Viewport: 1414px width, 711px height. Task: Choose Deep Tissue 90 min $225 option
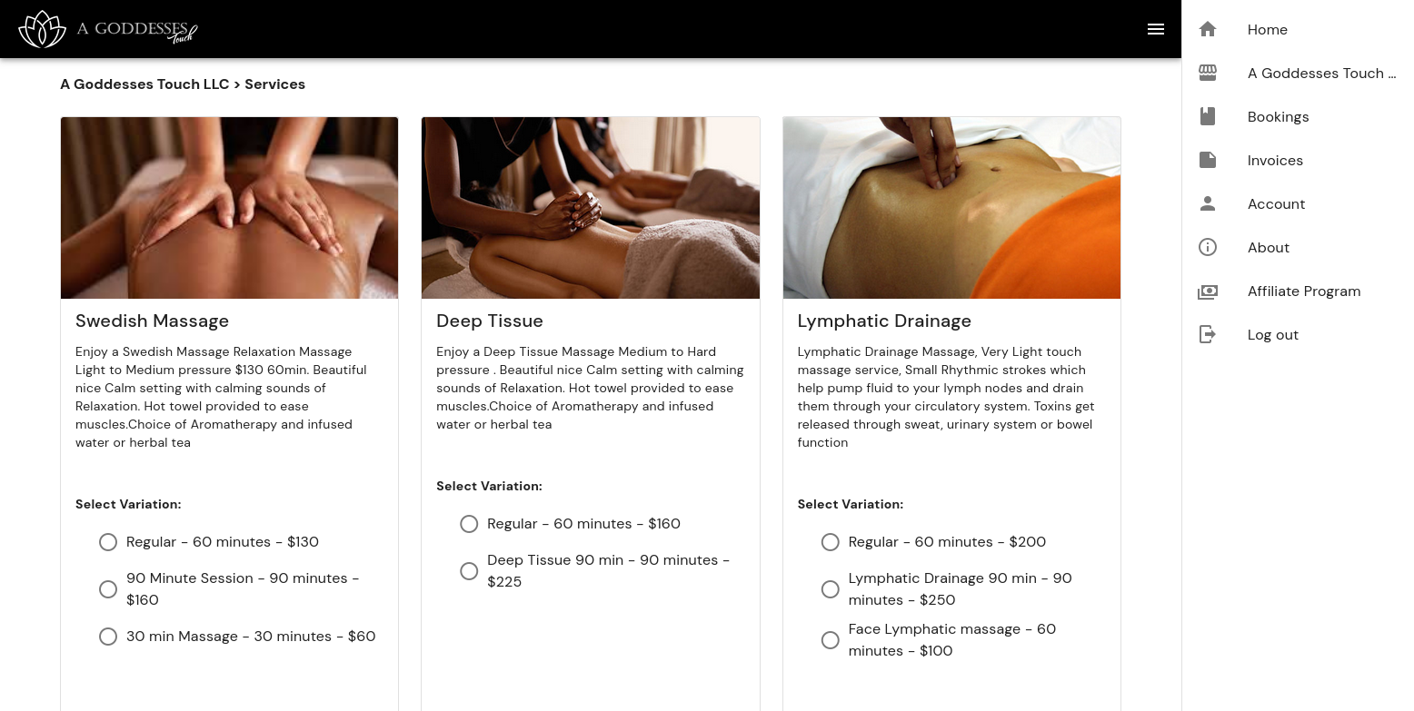pyautogui.click(x=469, y=571)
